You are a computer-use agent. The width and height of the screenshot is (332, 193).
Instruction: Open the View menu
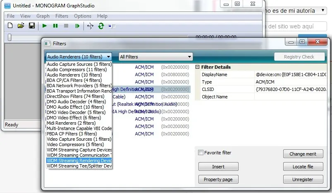point(25,16)
